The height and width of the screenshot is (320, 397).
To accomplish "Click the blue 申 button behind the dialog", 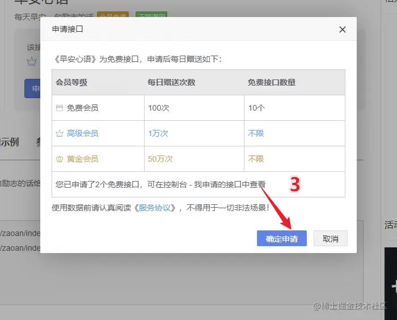I will click(x=32, y=89).
